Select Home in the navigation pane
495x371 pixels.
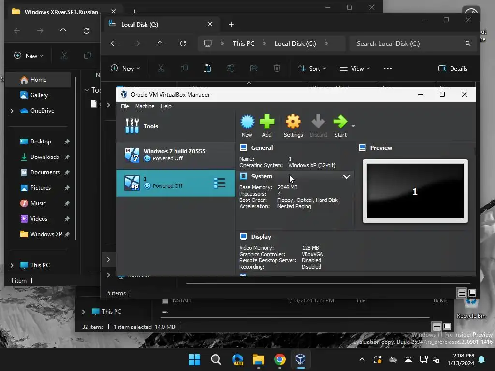pos(39,80)
